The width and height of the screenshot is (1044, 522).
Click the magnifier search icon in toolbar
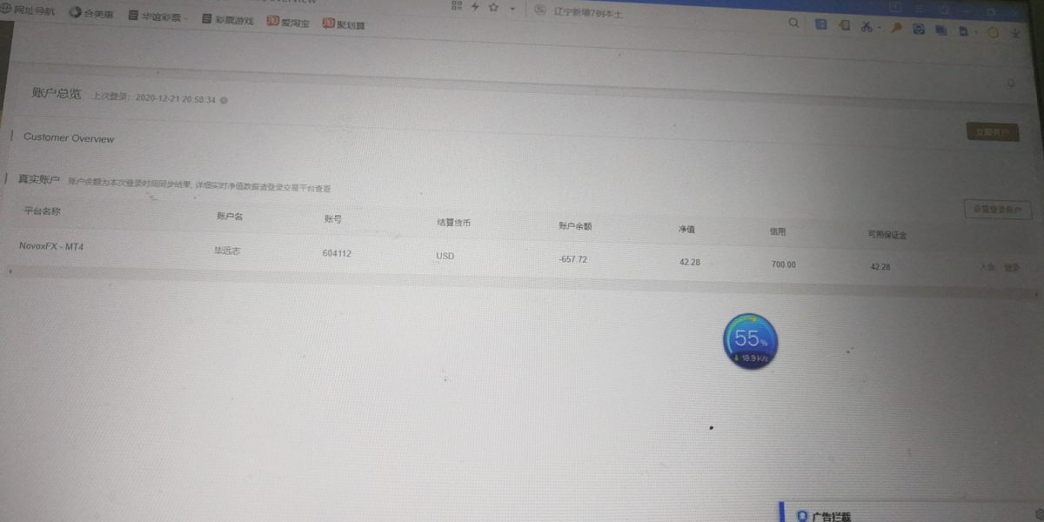point(793,23)
